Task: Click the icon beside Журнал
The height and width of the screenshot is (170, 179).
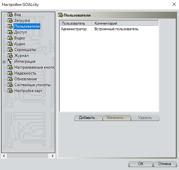Action: click(10, 56)
